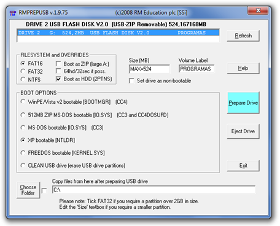Click the Volume Label field PROGRAMAS
Image resolution: width=280 pixels, height=226 pixels.
point(196,69)
